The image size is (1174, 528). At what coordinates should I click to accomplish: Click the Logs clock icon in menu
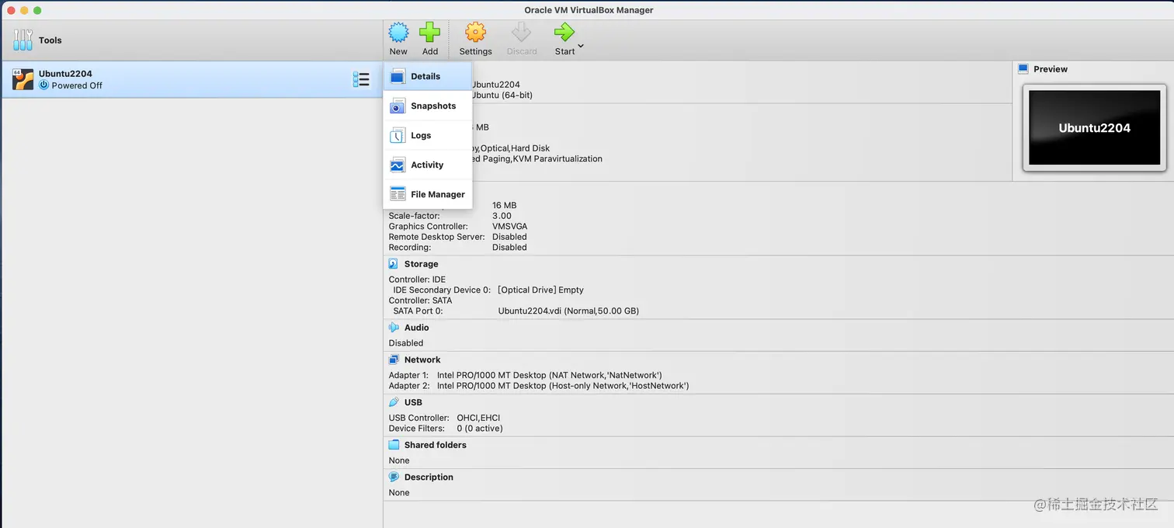tap(398, 135)
